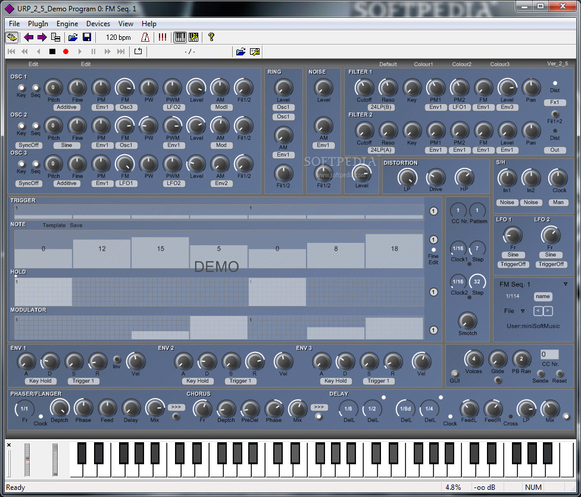Toggle the GUI switch
Image resolution: width=581 pixels, height=497 pixels.
click(455, 373)
